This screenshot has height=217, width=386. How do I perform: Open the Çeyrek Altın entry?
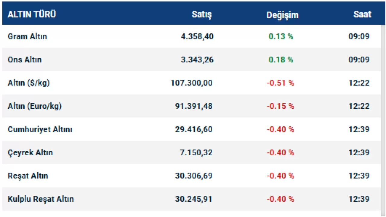click(x=30, y=153)
